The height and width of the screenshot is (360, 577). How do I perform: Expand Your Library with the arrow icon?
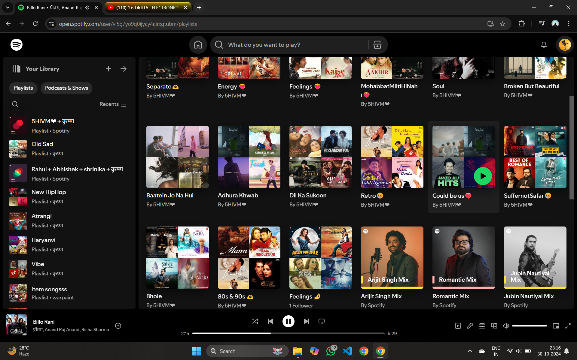point(124,69)
